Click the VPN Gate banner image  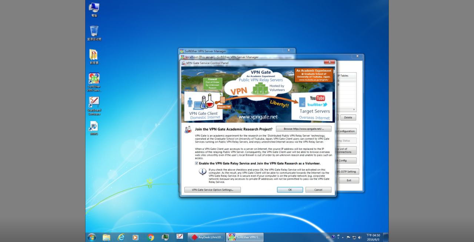[x=258, y=94]
